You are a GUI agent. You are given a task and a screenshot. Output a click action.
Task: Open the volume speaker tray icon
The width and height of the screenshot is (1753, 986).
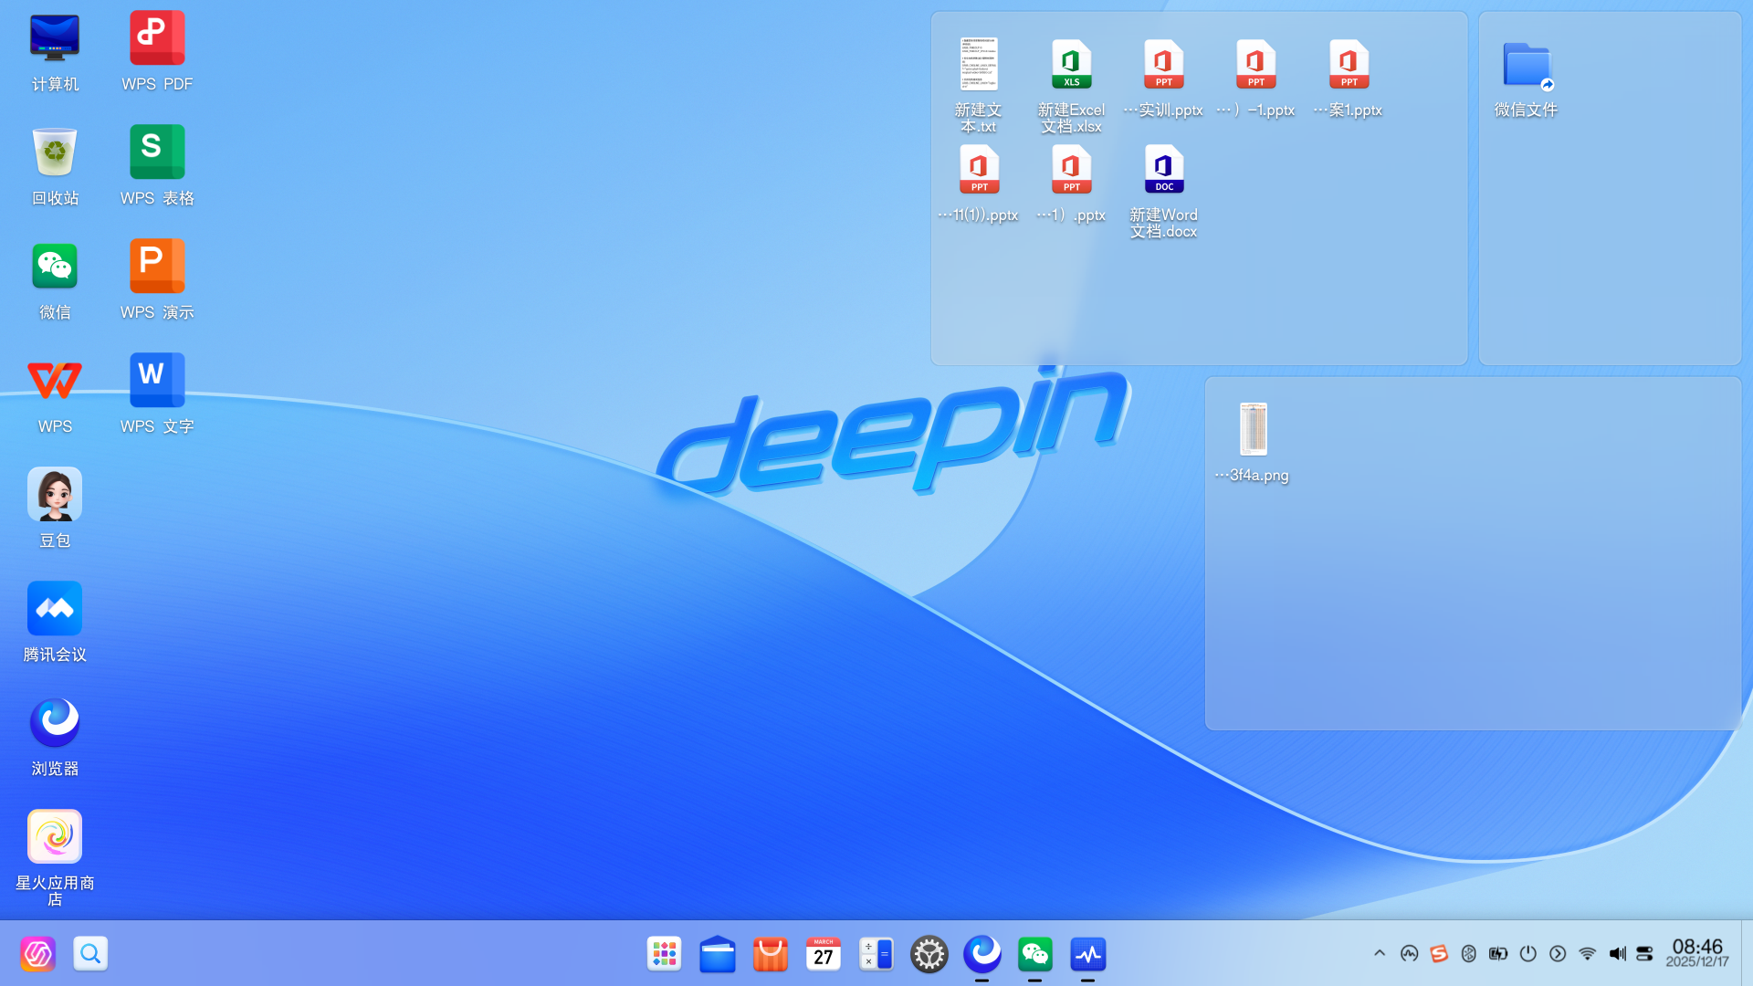coord(1617,953)
